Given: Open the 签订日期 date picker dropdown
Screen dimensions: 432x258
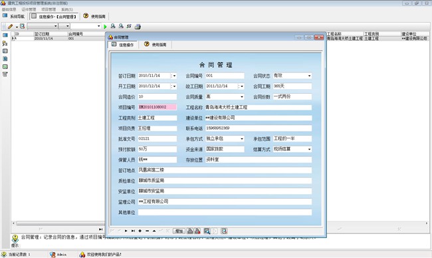Looking at the screenshot, I should coord(175,76).
